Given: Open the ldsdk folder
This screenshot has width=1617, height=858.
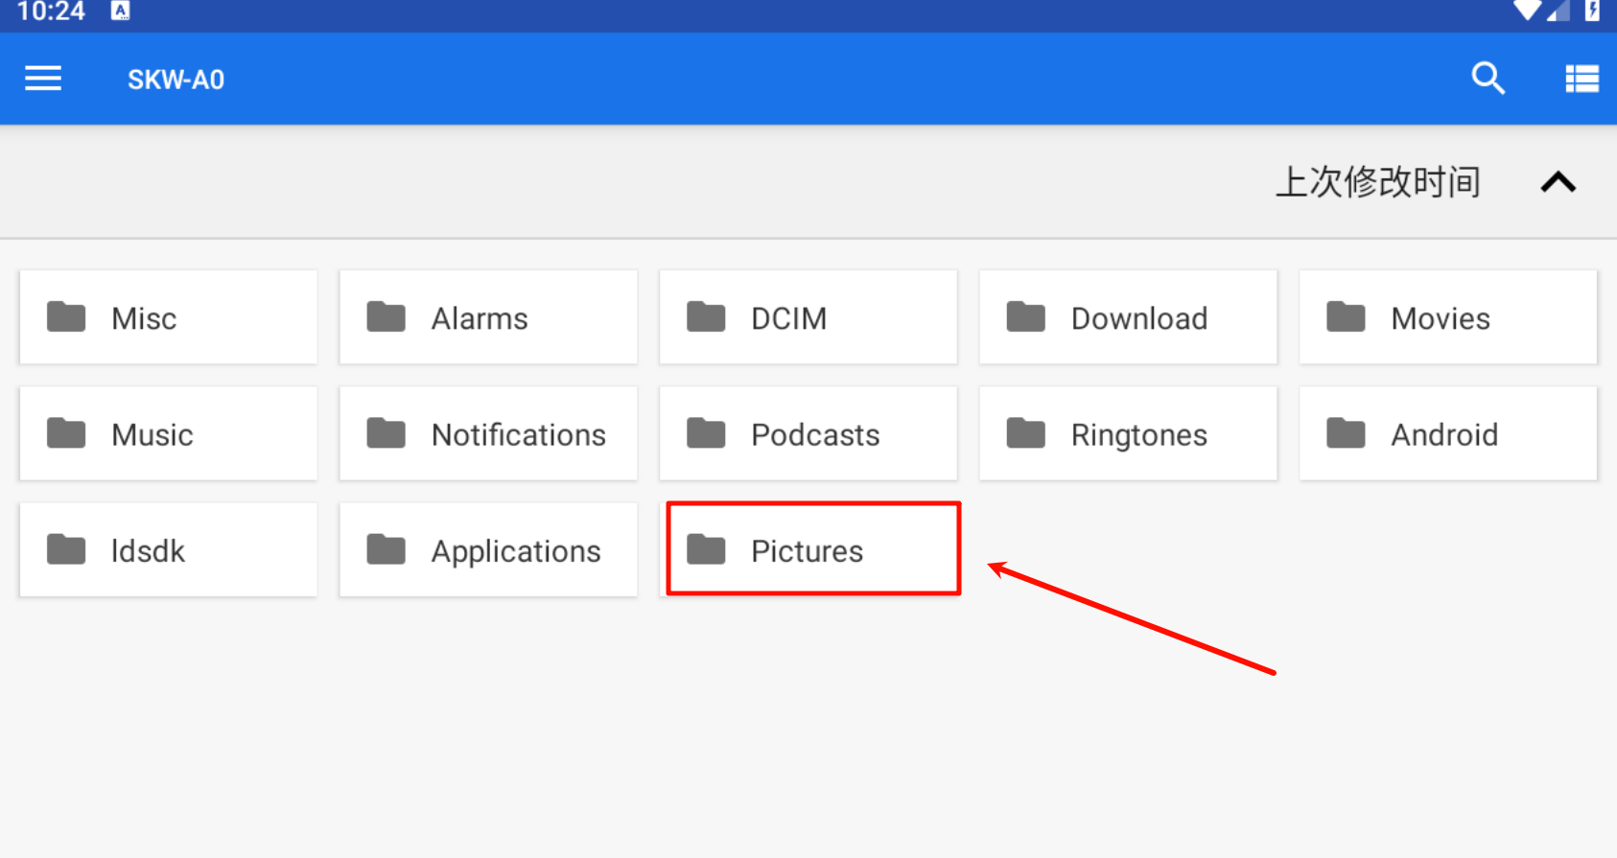Looking at the screenshot, I should pos(168,550).
